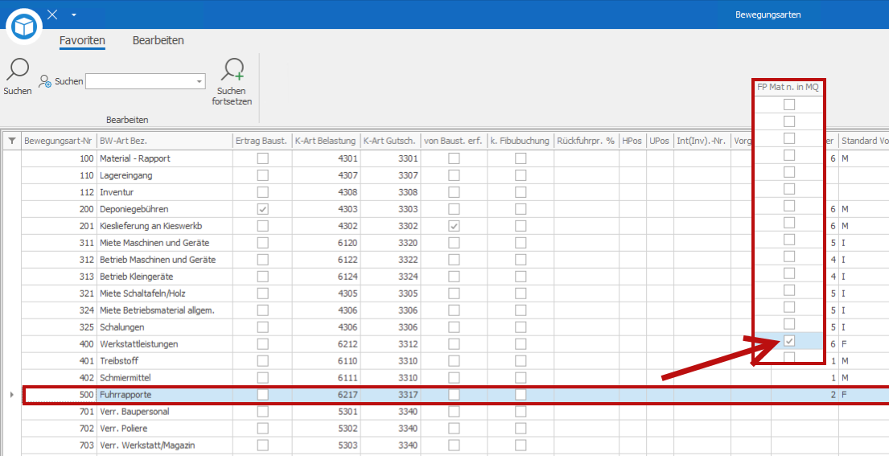Open the Suchen combo box dropdown arrow
Screen dimensions: 889x456
[199, 82]
